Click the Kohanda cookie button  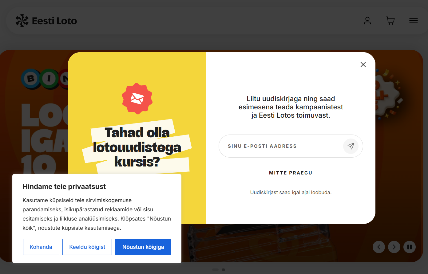(x=41, y=247)
